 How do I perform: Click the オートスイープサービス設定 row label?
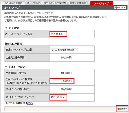(19, 34)
